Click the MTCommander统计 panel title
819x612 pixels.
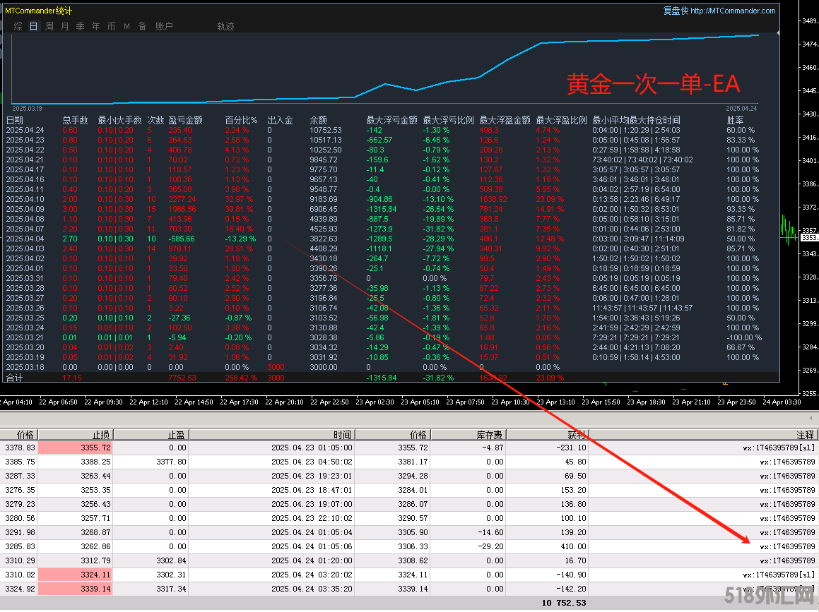[x=39, y=11]
